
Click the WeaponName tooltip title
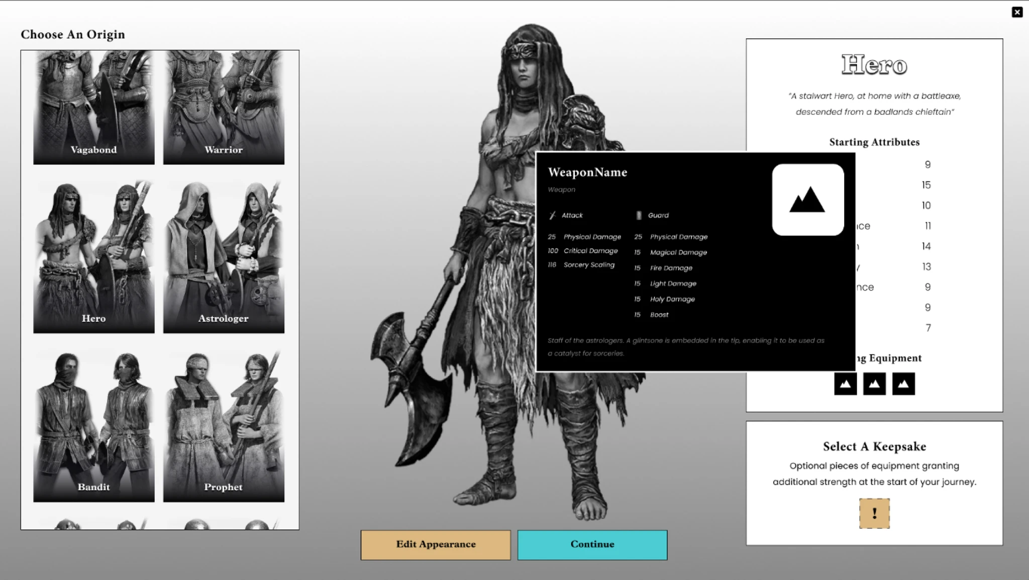pos(587,172)
